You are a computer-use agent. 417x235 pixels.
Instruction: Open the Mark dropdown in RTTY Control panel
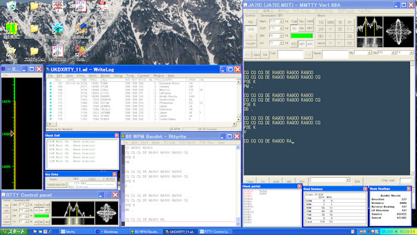pos(27,205)
